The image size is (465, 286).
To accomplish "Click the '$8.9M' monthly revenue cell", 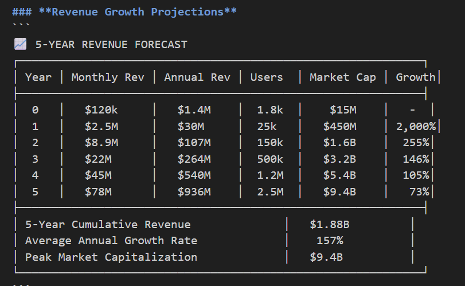I will pos(101,143).
